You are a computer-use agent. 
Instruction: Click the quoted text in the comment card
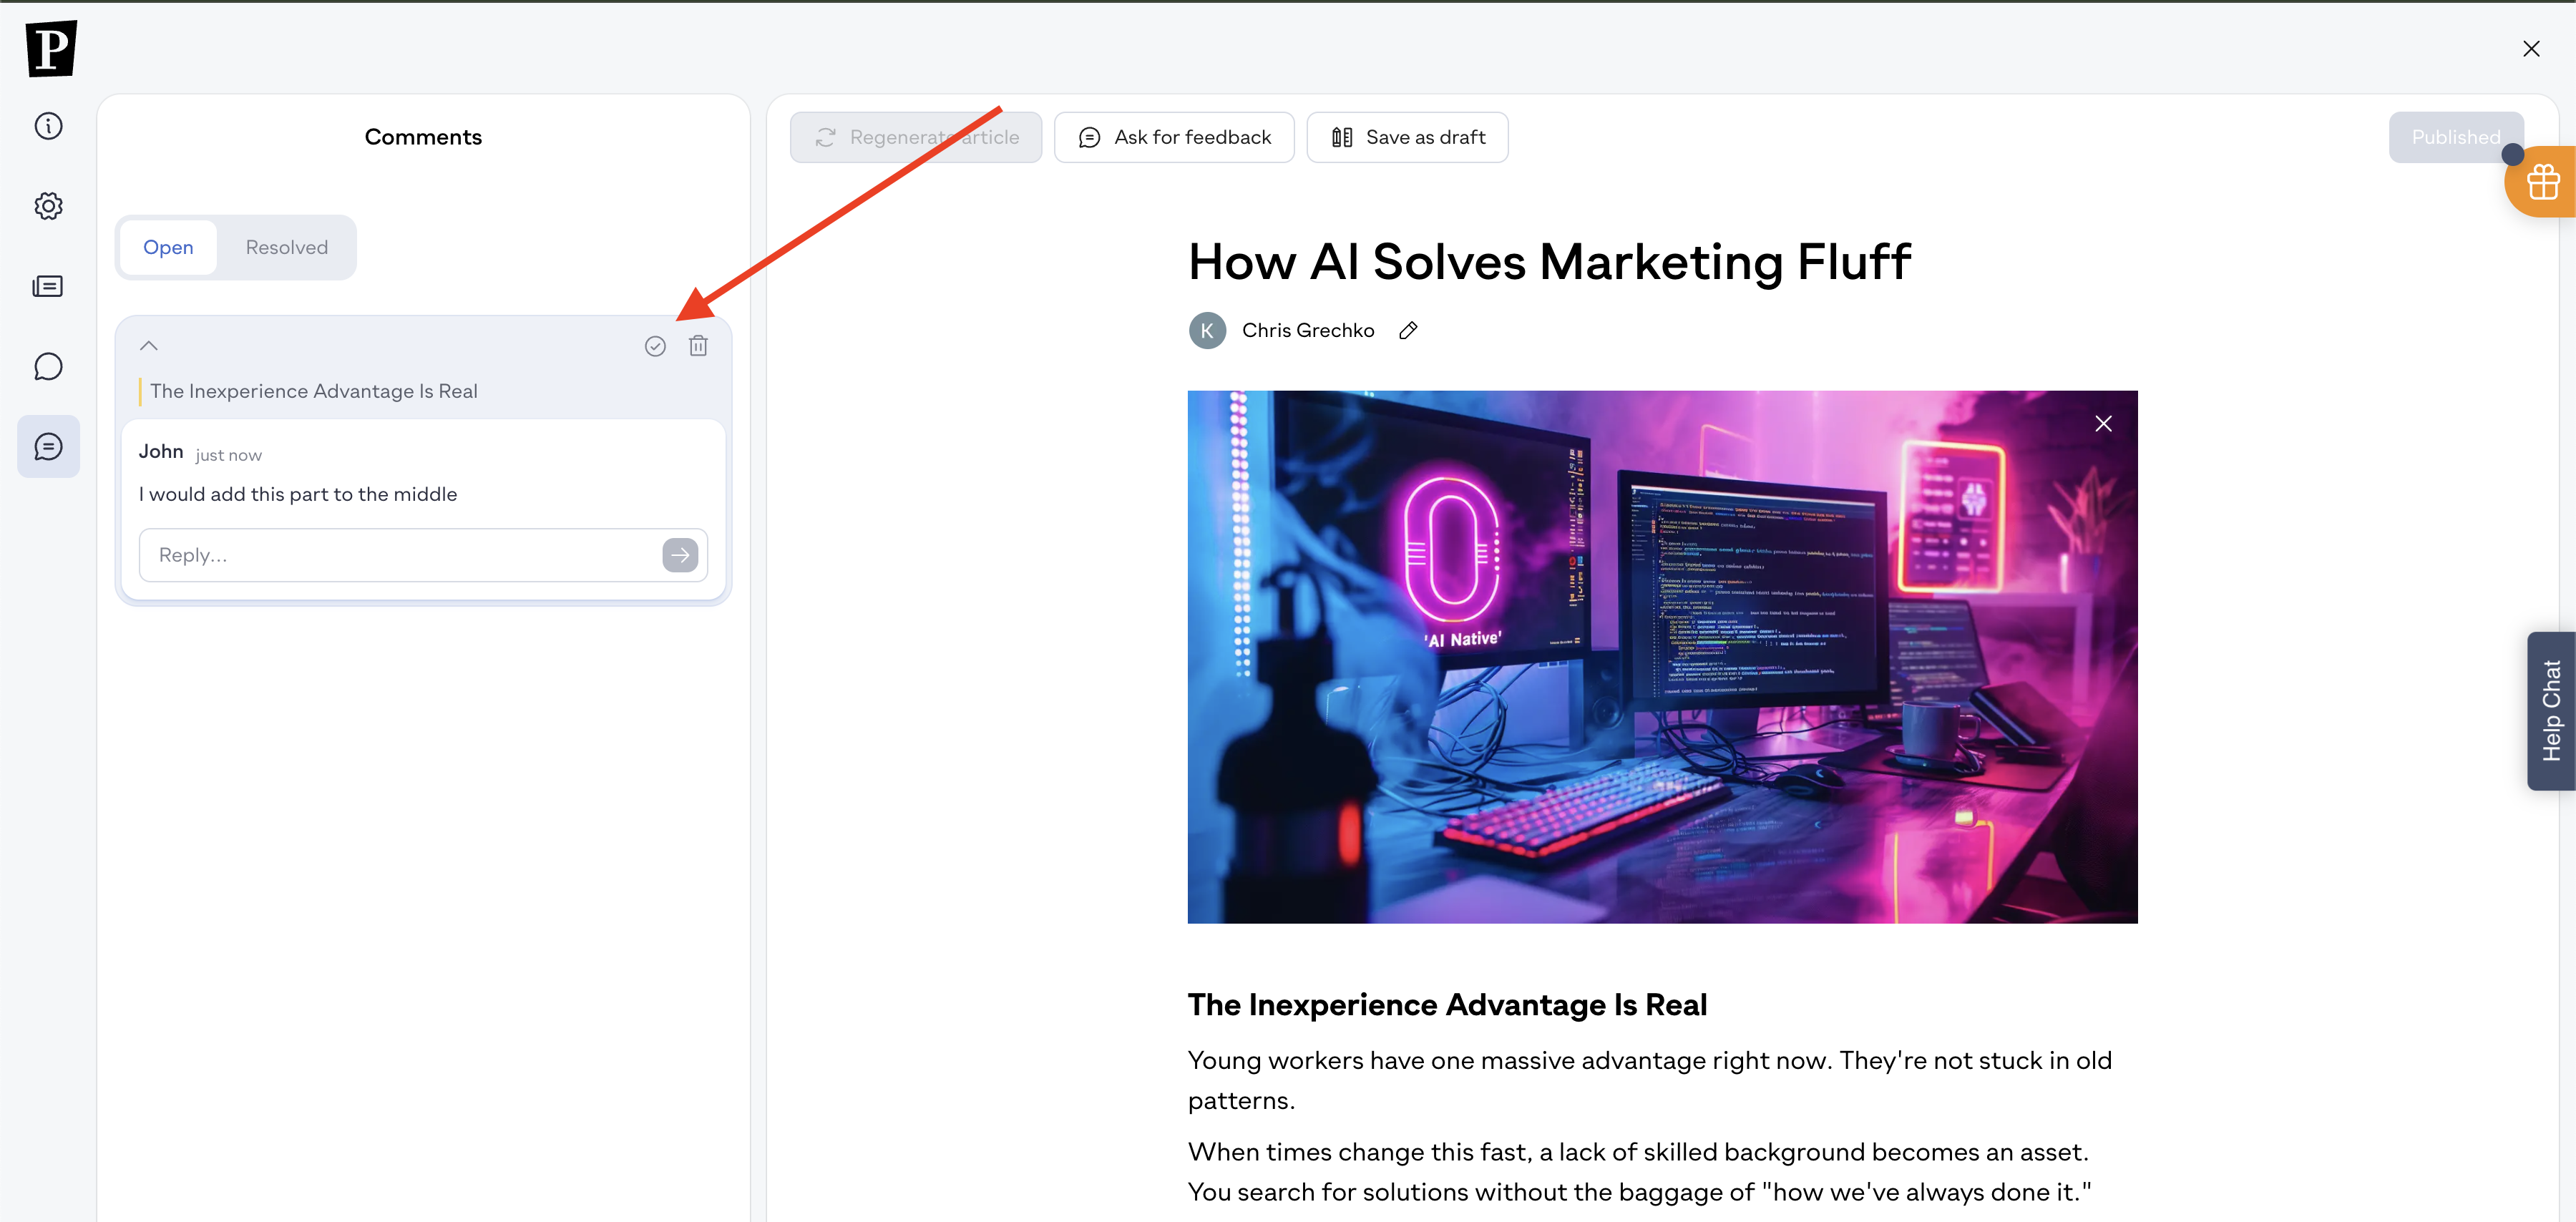coord(314,391)
